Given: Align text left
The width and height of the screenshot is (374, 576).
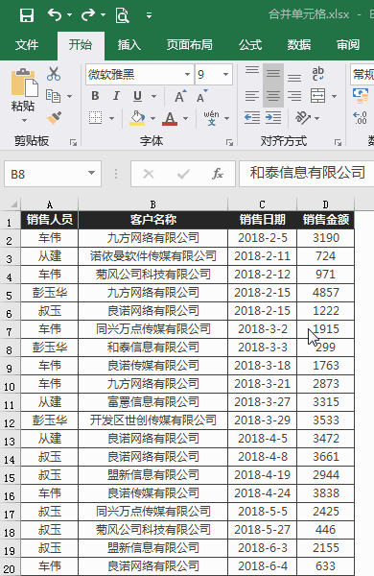Looking at the screenshot, I should click(252, 96).
